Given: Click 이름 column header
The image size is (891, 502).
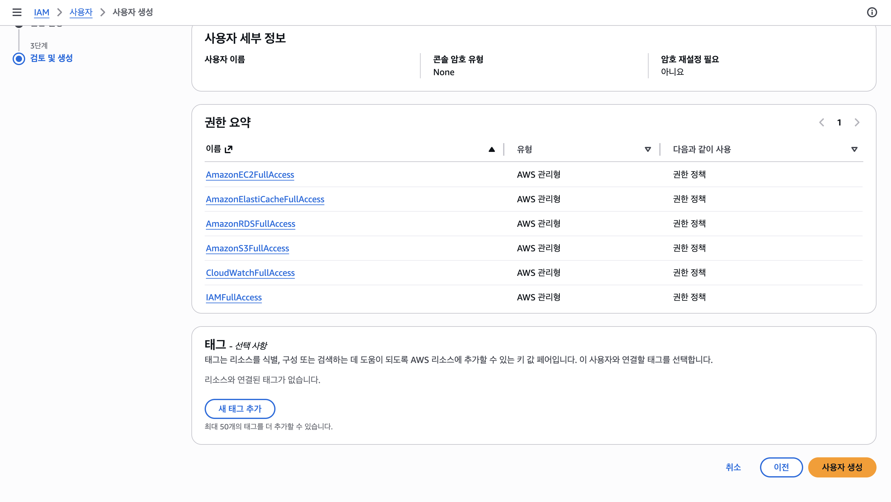Looking at the screenshot, I should (x=213, y=149).
